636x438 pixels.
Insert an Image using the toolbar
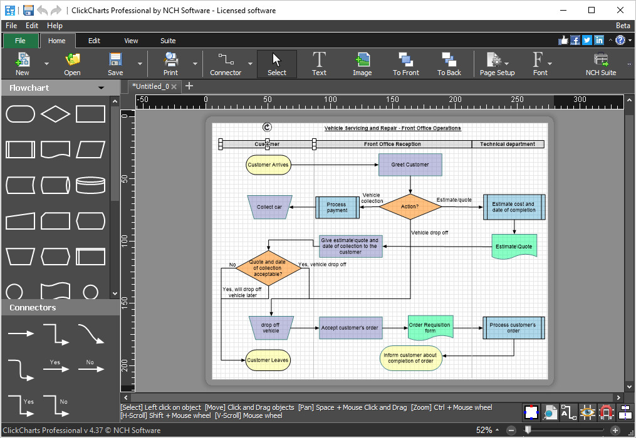362,64
